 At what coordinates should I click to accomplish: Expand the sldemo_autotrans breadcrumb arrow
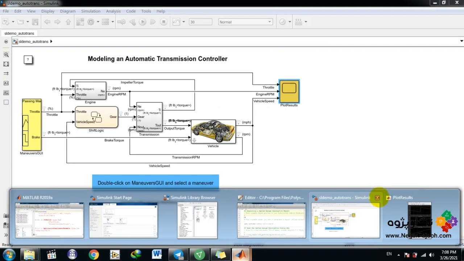point(51,42)
